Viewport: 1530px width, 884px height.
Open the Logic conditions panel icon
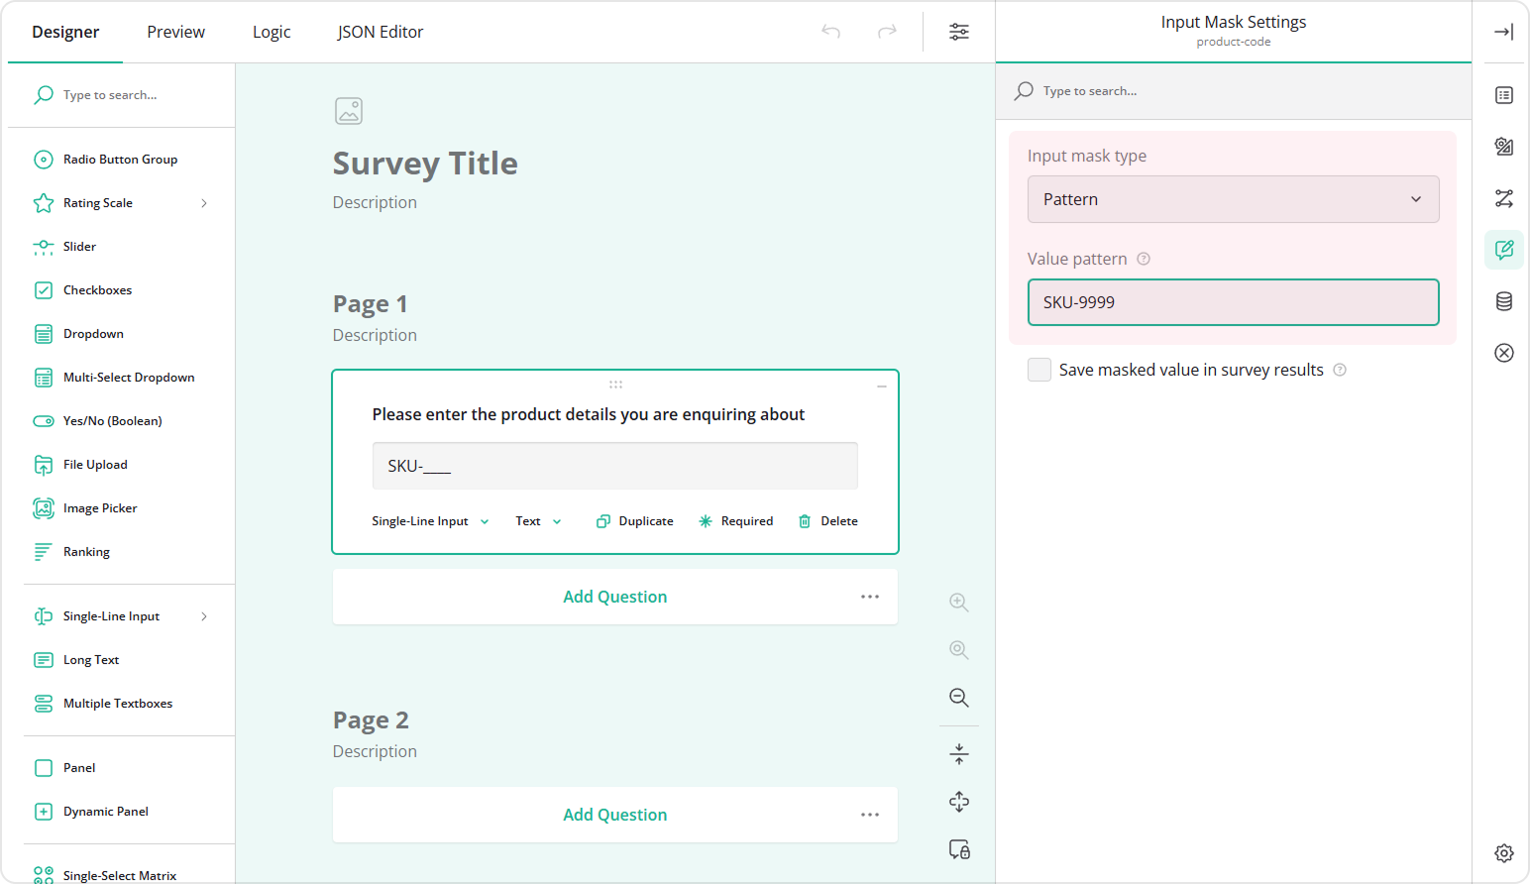[x=1503, y=198]
